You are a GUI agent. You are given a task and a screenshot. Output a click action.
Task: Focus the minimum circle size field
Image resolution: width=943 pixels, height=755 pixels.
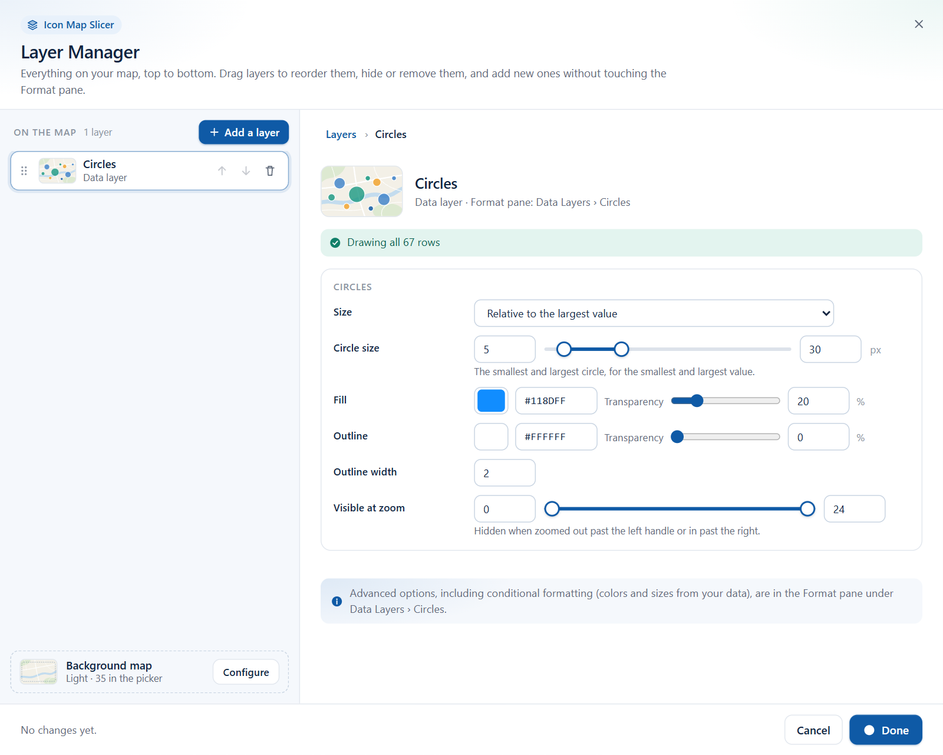click(505, 349)
